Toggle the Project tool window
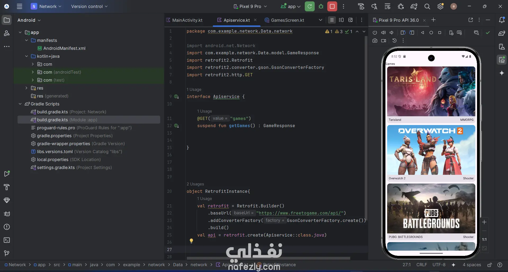 point(7,20)
